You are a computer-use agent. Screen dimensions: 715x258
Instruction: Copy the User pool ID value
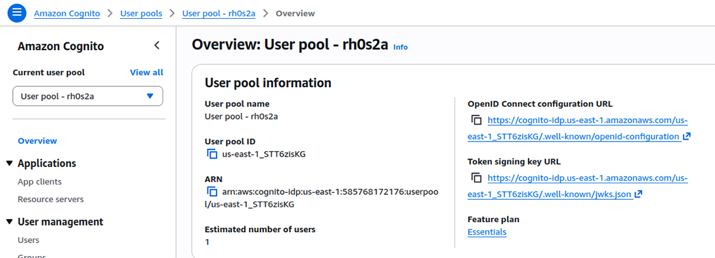(x=212, y=154)
